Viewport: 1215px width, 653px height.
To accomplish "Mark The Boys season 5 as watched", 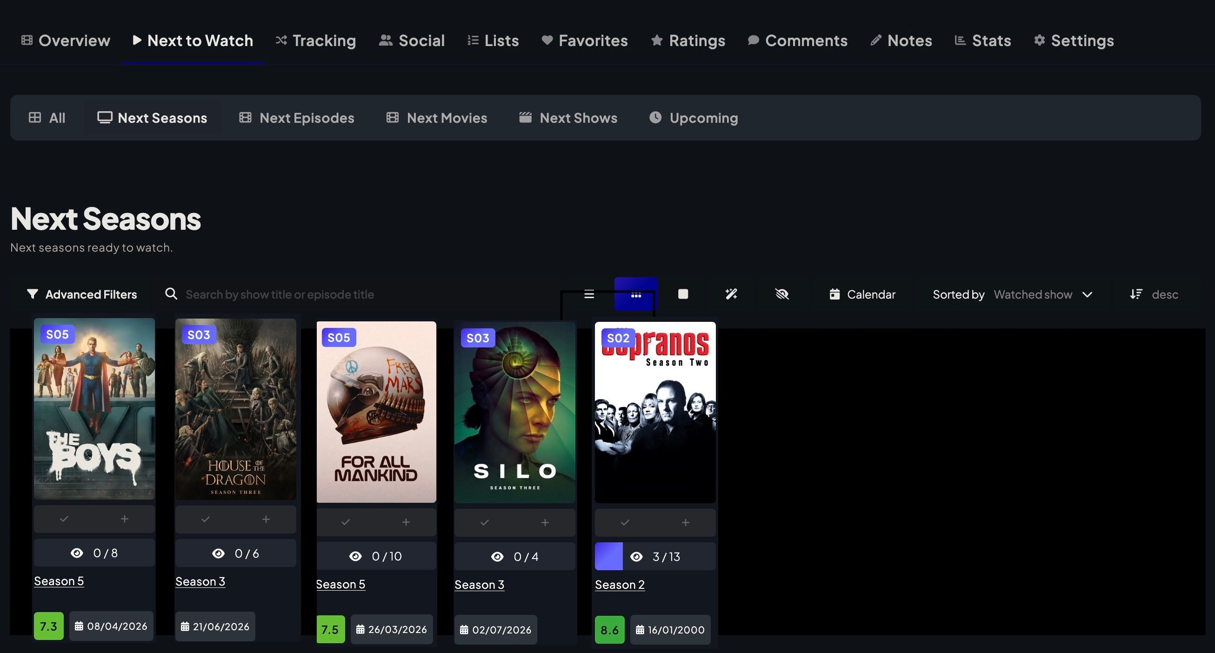I will click(64, 519).
